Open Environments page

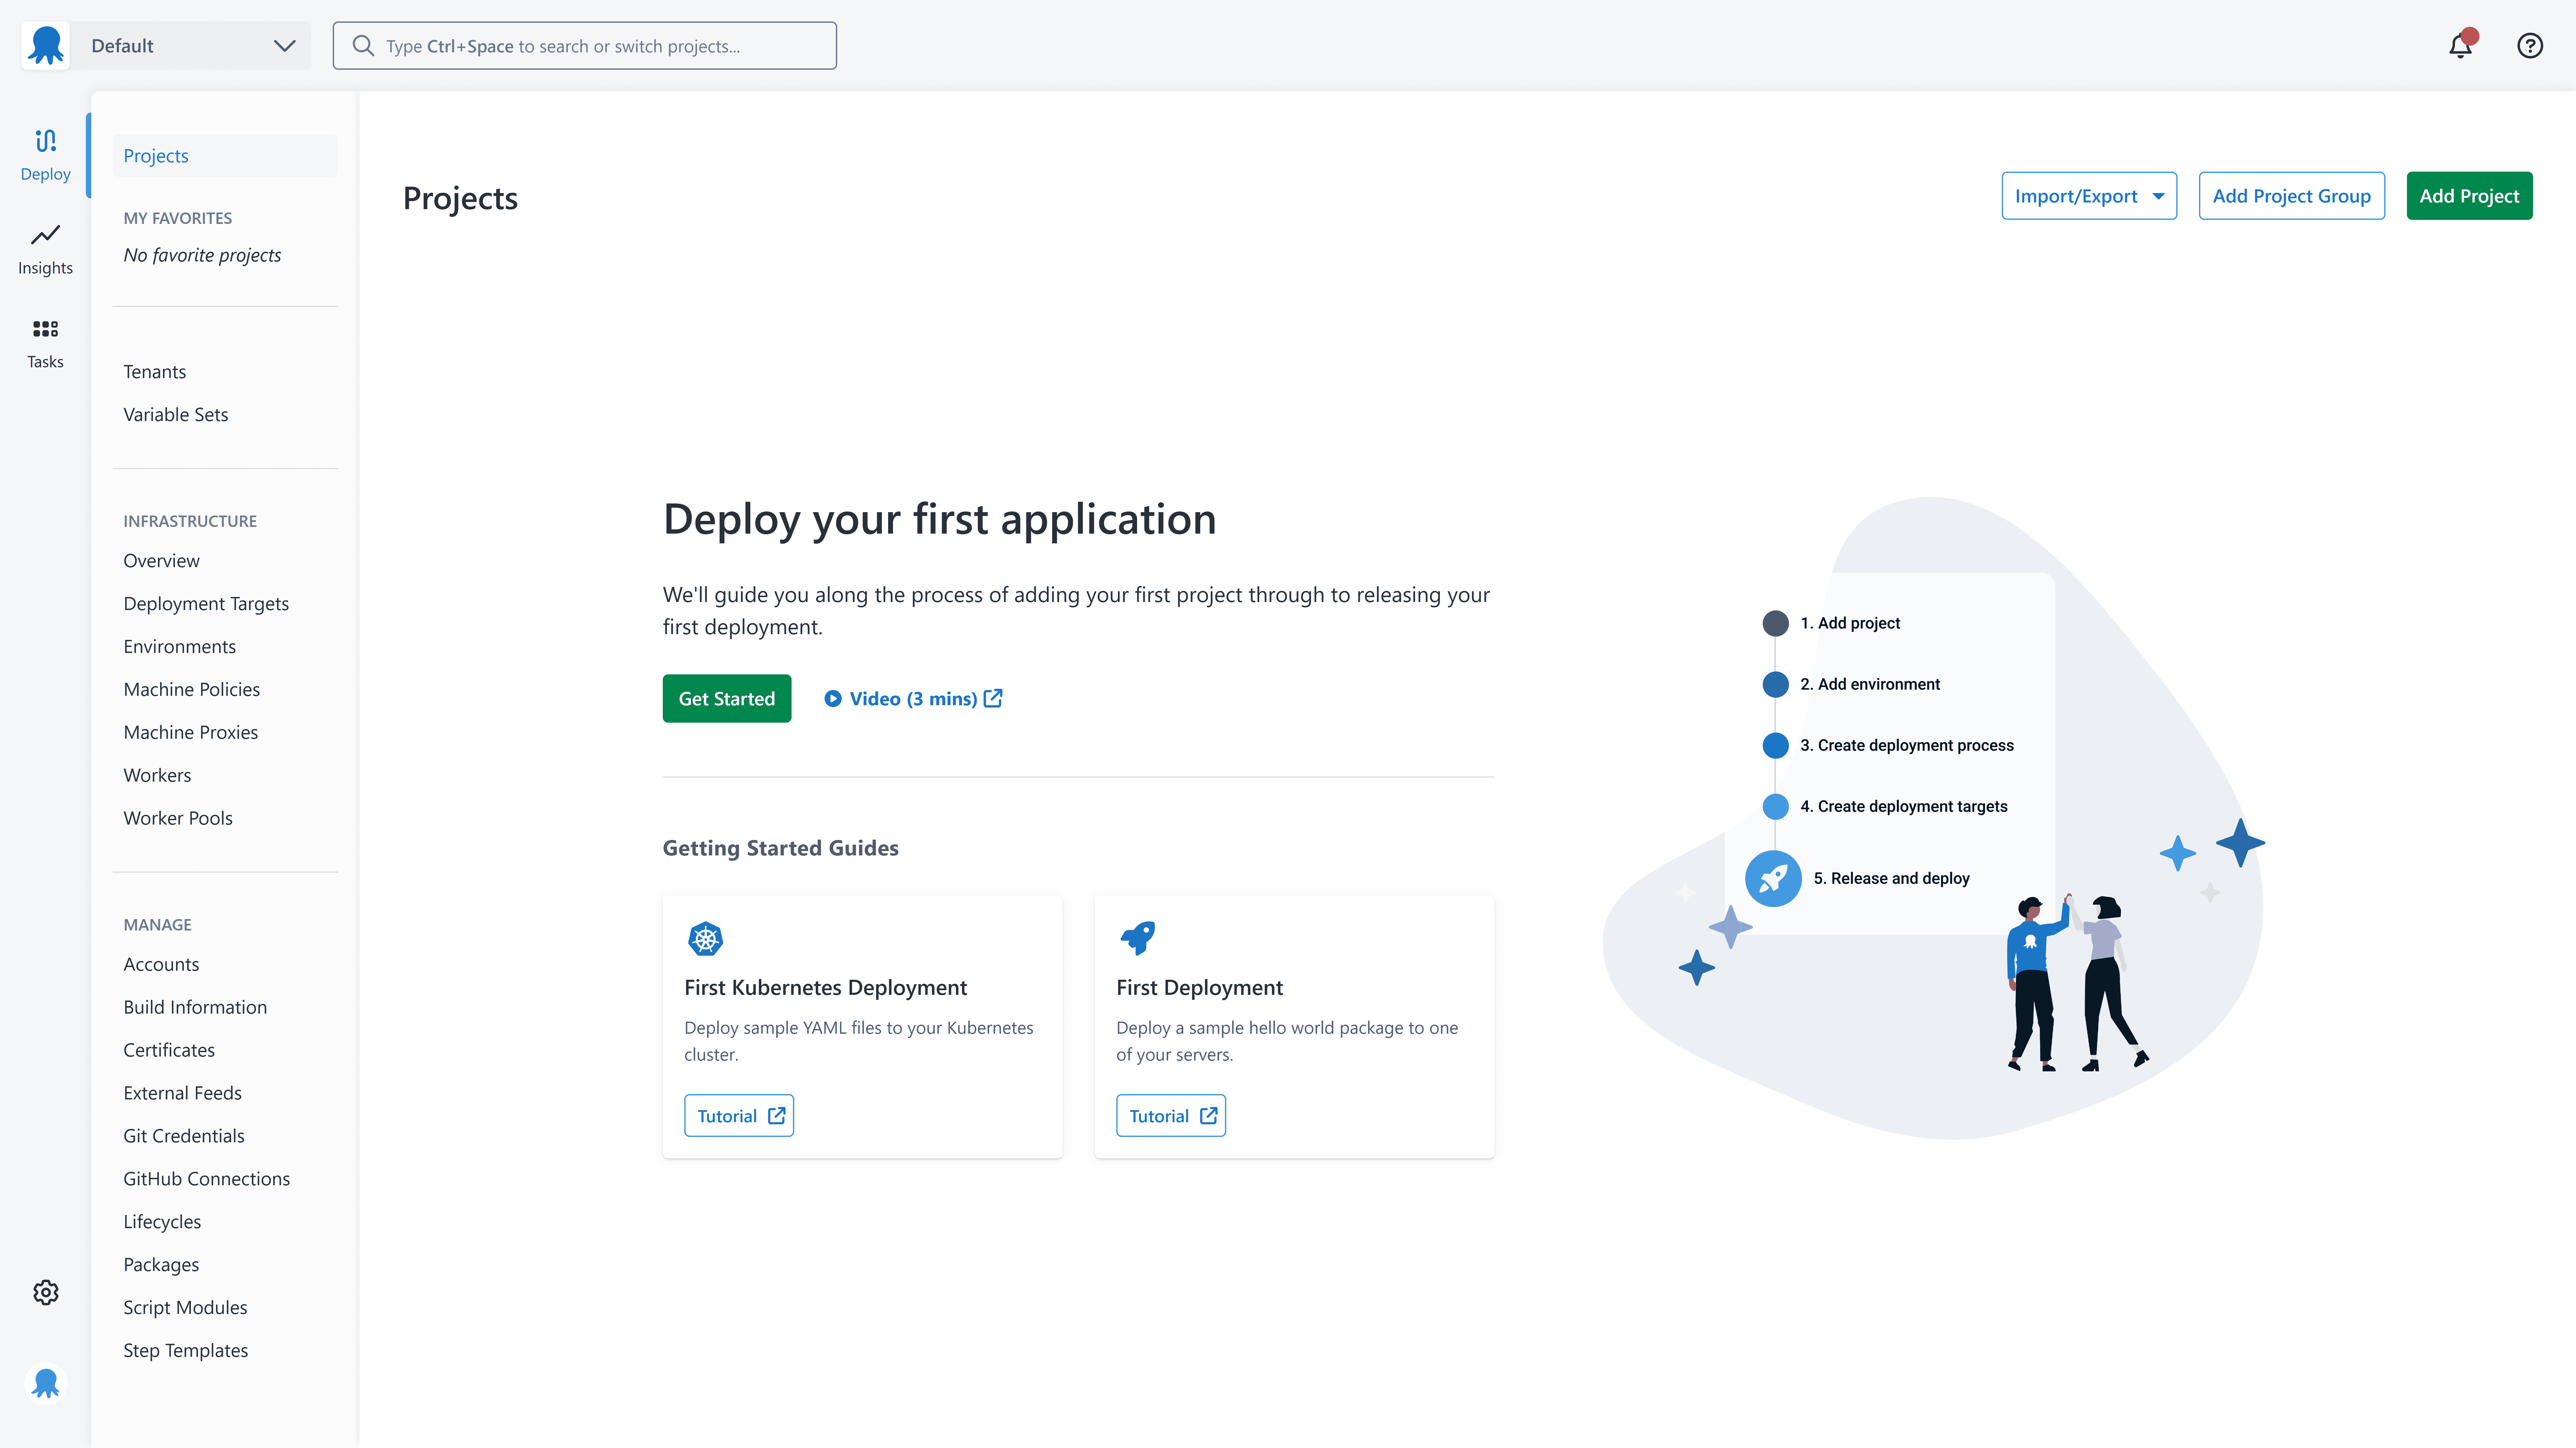click(180, 647)
